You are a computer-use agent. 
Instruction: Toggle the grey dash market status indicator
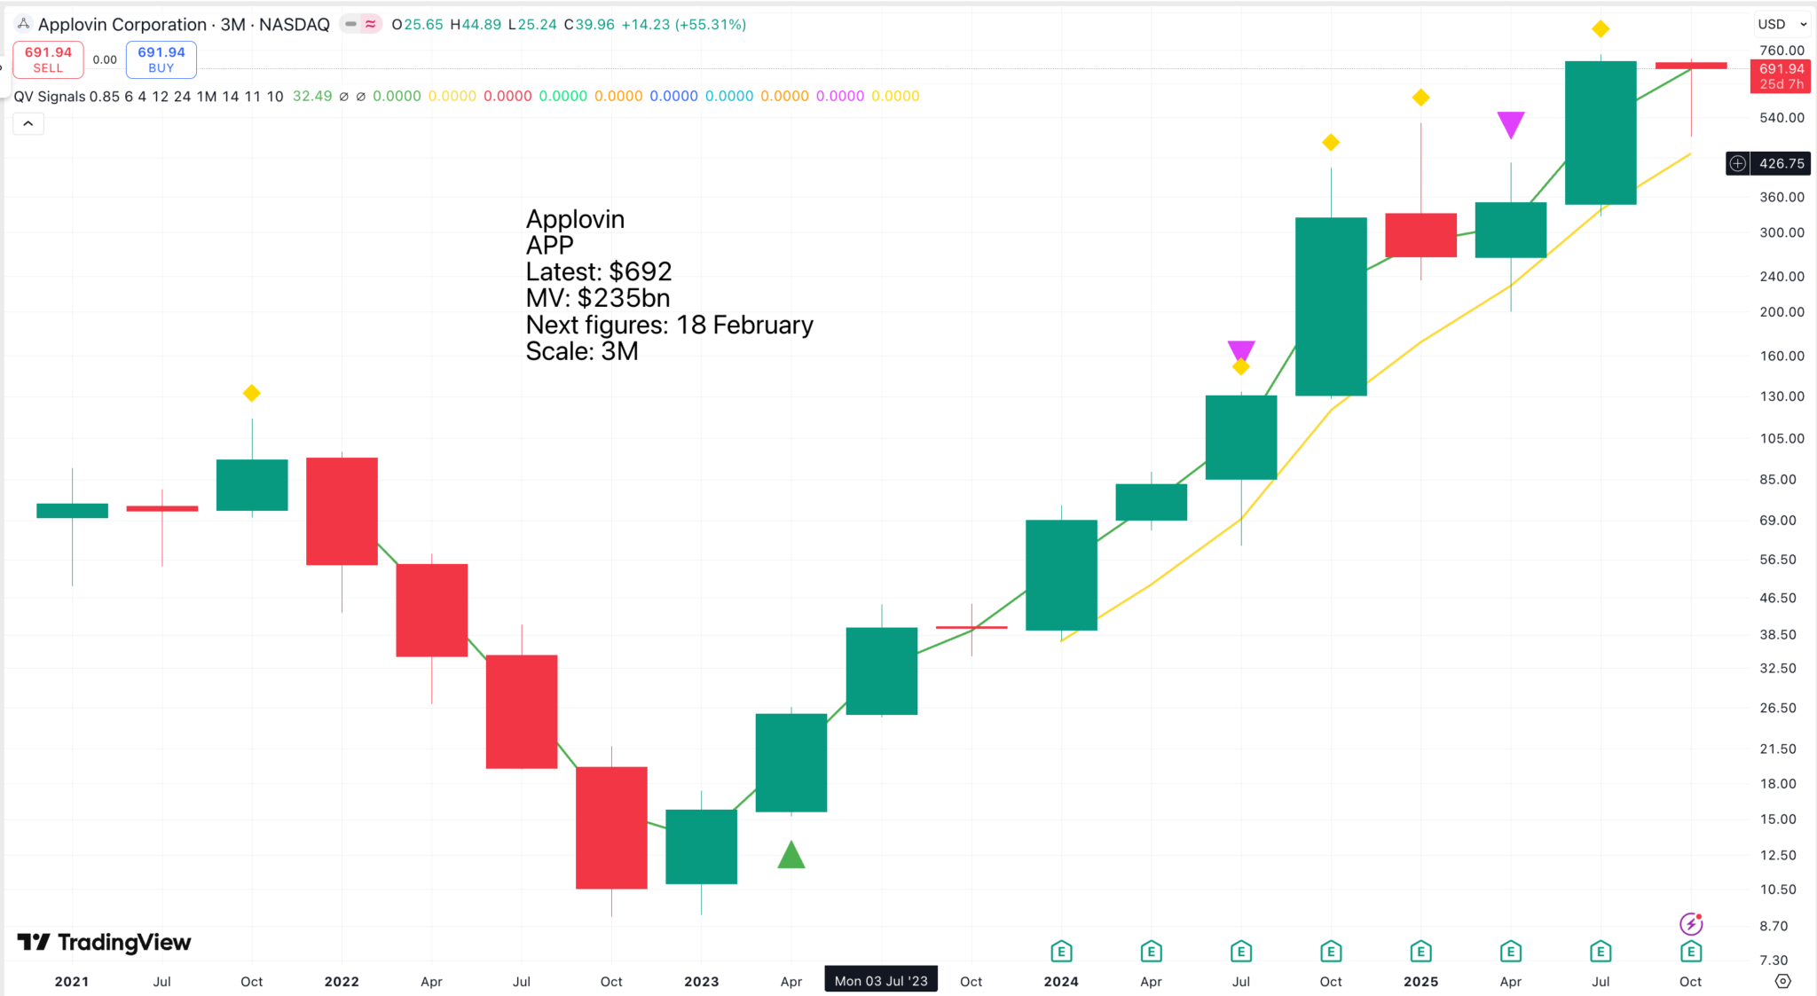(351, 24)
